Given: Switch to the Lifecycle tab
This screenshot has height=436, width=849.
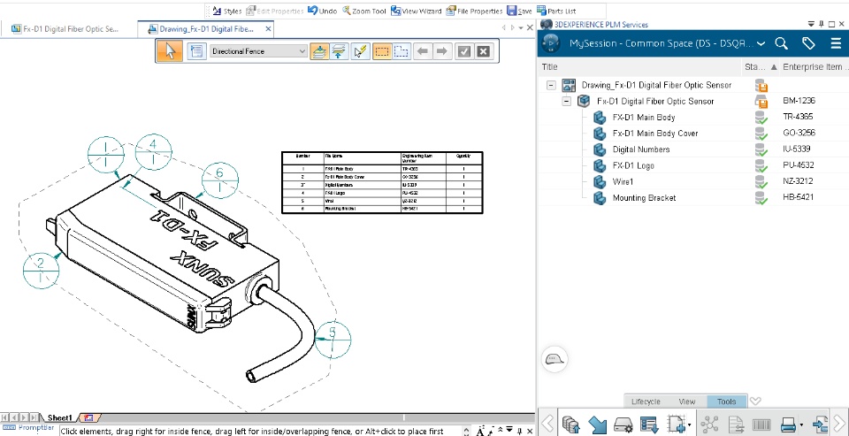Looking at the screenshot, I should point(646,402).
